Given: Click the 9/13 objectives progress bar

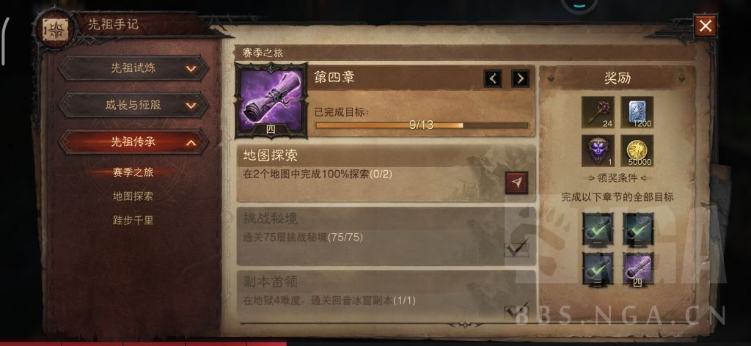Looking at the screenshot, I should 422,125.
